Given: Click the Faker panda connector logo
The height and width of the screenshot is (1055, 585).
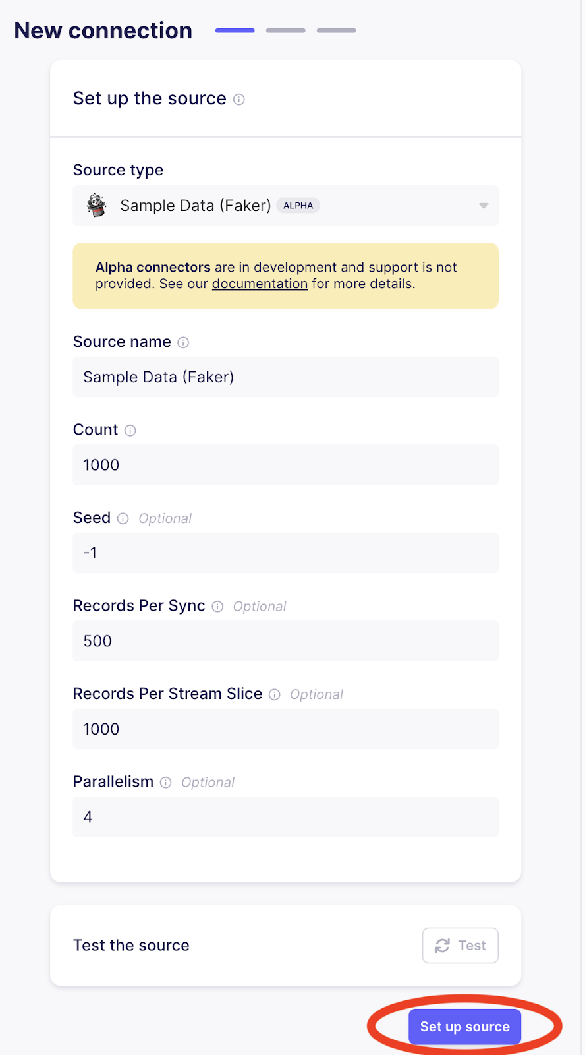Looking at the screenshot, I should click(x=96, y=205).
